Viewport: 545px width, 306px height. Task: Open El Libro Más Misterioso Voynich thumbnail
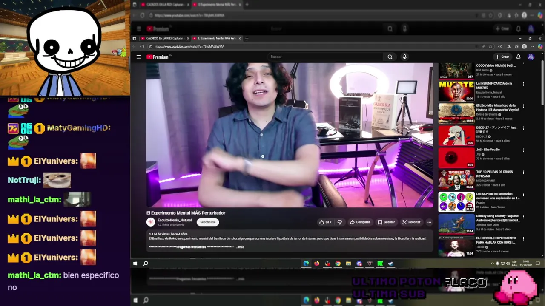pos(456,113)
